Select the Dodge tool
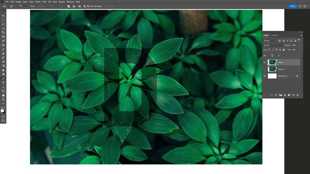Screen dimensions: 310x174 3,74
